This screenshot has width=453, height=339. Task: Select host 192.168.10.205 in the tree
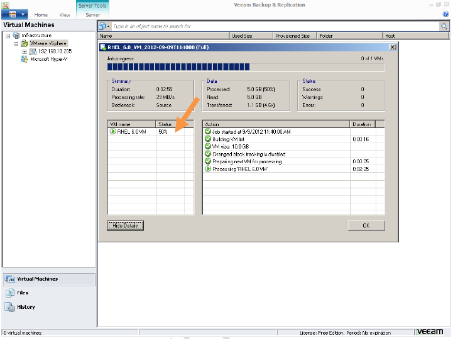[x=55, y=51]
